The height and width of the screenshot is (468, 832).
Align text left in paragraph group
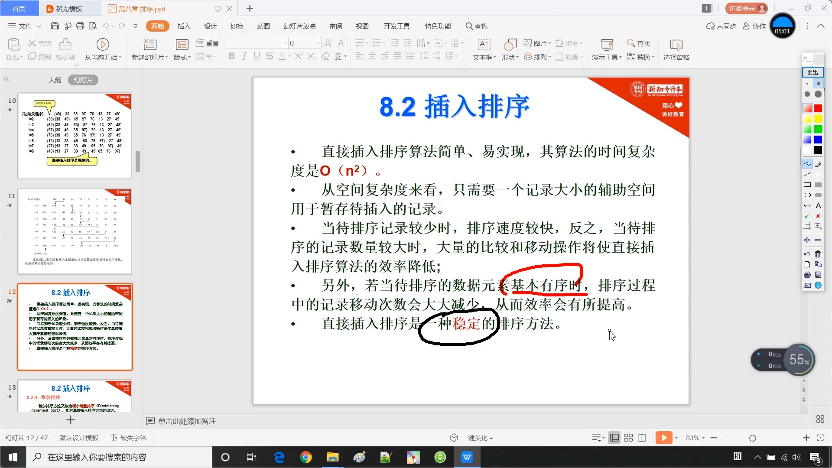(360, 56)
